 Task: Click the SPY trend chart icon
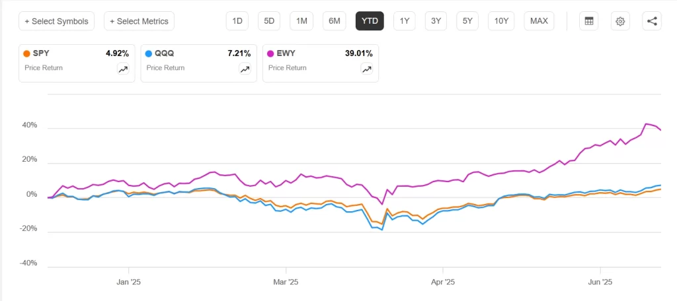pyautogui.click(x=123, y=69)
